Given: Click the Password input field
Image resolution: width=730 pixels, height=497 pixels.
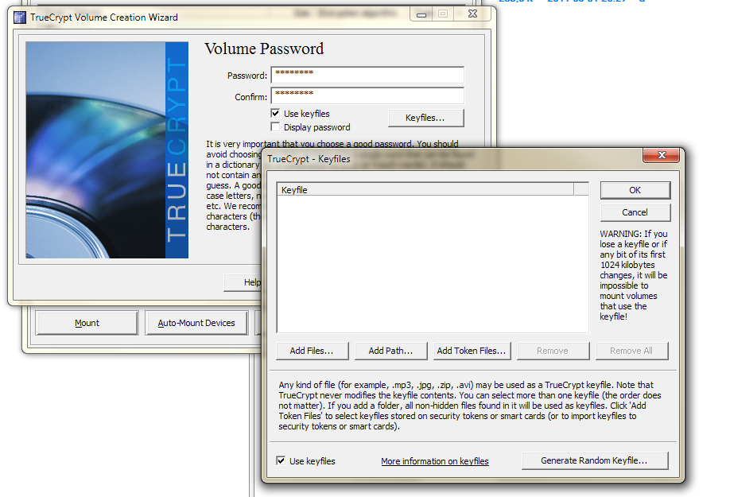Looking at the screenshot, I should click(x=367, y=75).
